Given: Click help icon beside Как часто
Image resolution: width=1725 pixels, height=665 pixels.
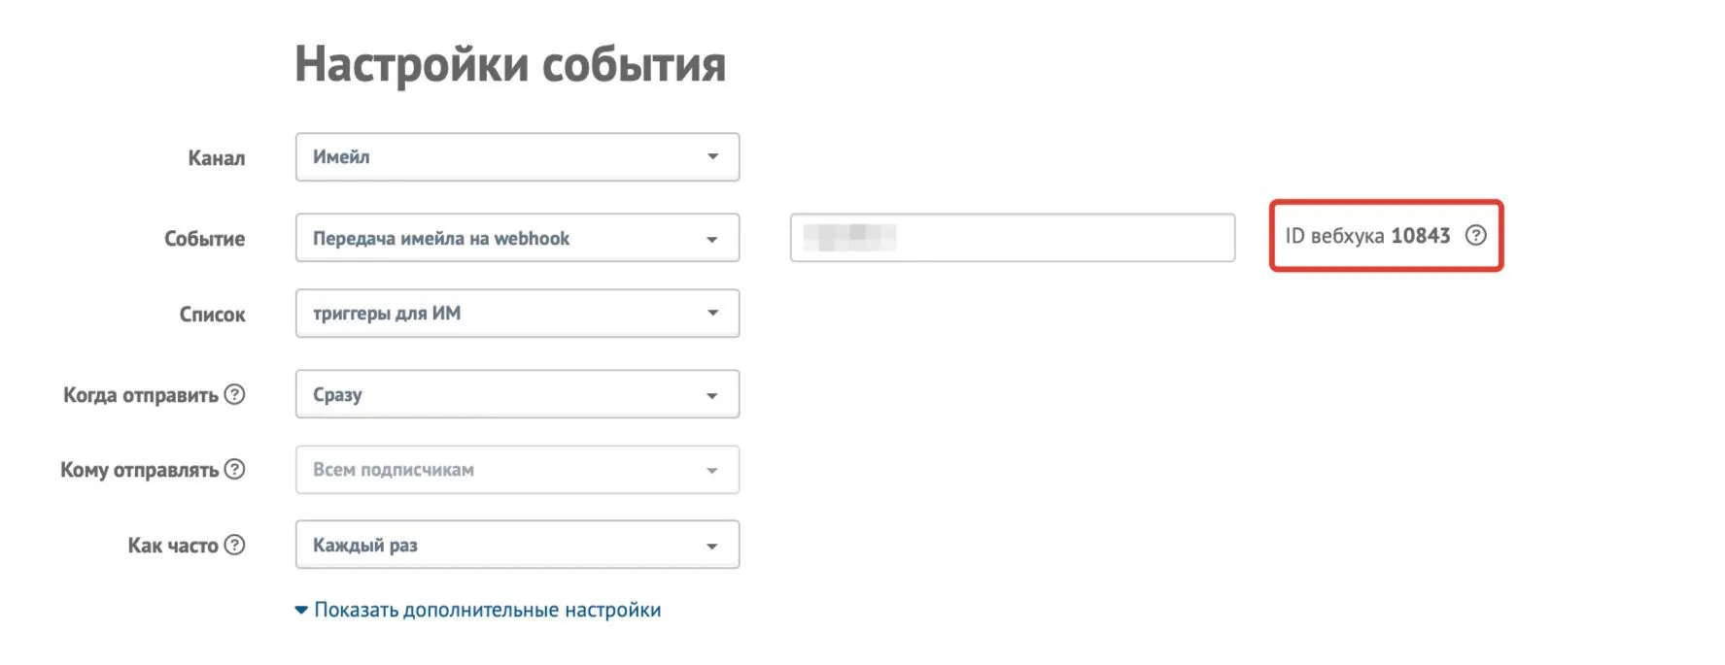Looking at the screenshot, I should click(234, 545).
